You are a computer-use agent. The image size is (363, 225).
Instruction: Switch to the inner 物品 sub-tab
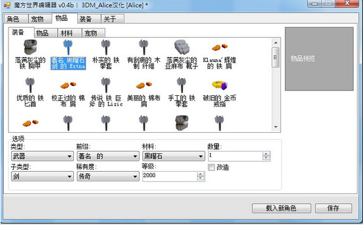tap(45, 33)
